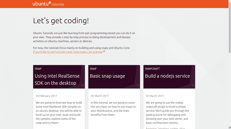Click the vertical scrollbar thumb
The image size is (231, 129).
tap(230, 28)
